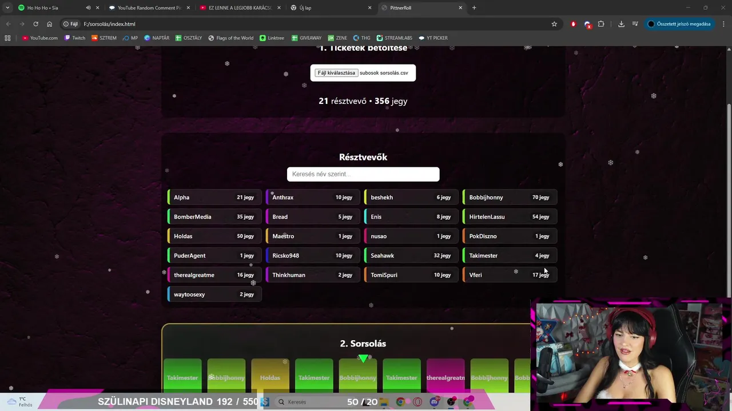The width and height of the screenshot is (732, 411).
Task: Select participant Anthrax card
Action: [313, 198]
